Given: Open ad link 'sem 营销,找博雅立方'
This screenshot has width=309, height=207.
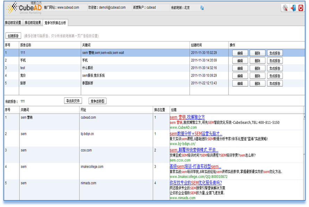Looking at the screenshot, I should [187, 117].
